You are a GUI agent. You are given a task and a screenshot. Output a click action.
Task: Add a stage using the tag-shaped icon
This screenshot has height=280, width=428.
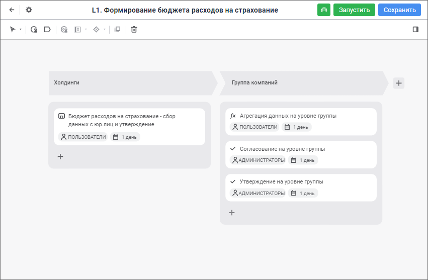click(47, 30)
